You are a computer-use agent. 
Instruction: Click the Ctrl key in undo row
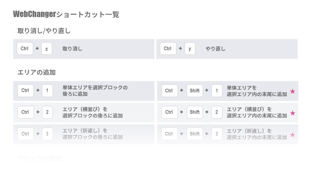pyautogui.click(x=25, y=49)
